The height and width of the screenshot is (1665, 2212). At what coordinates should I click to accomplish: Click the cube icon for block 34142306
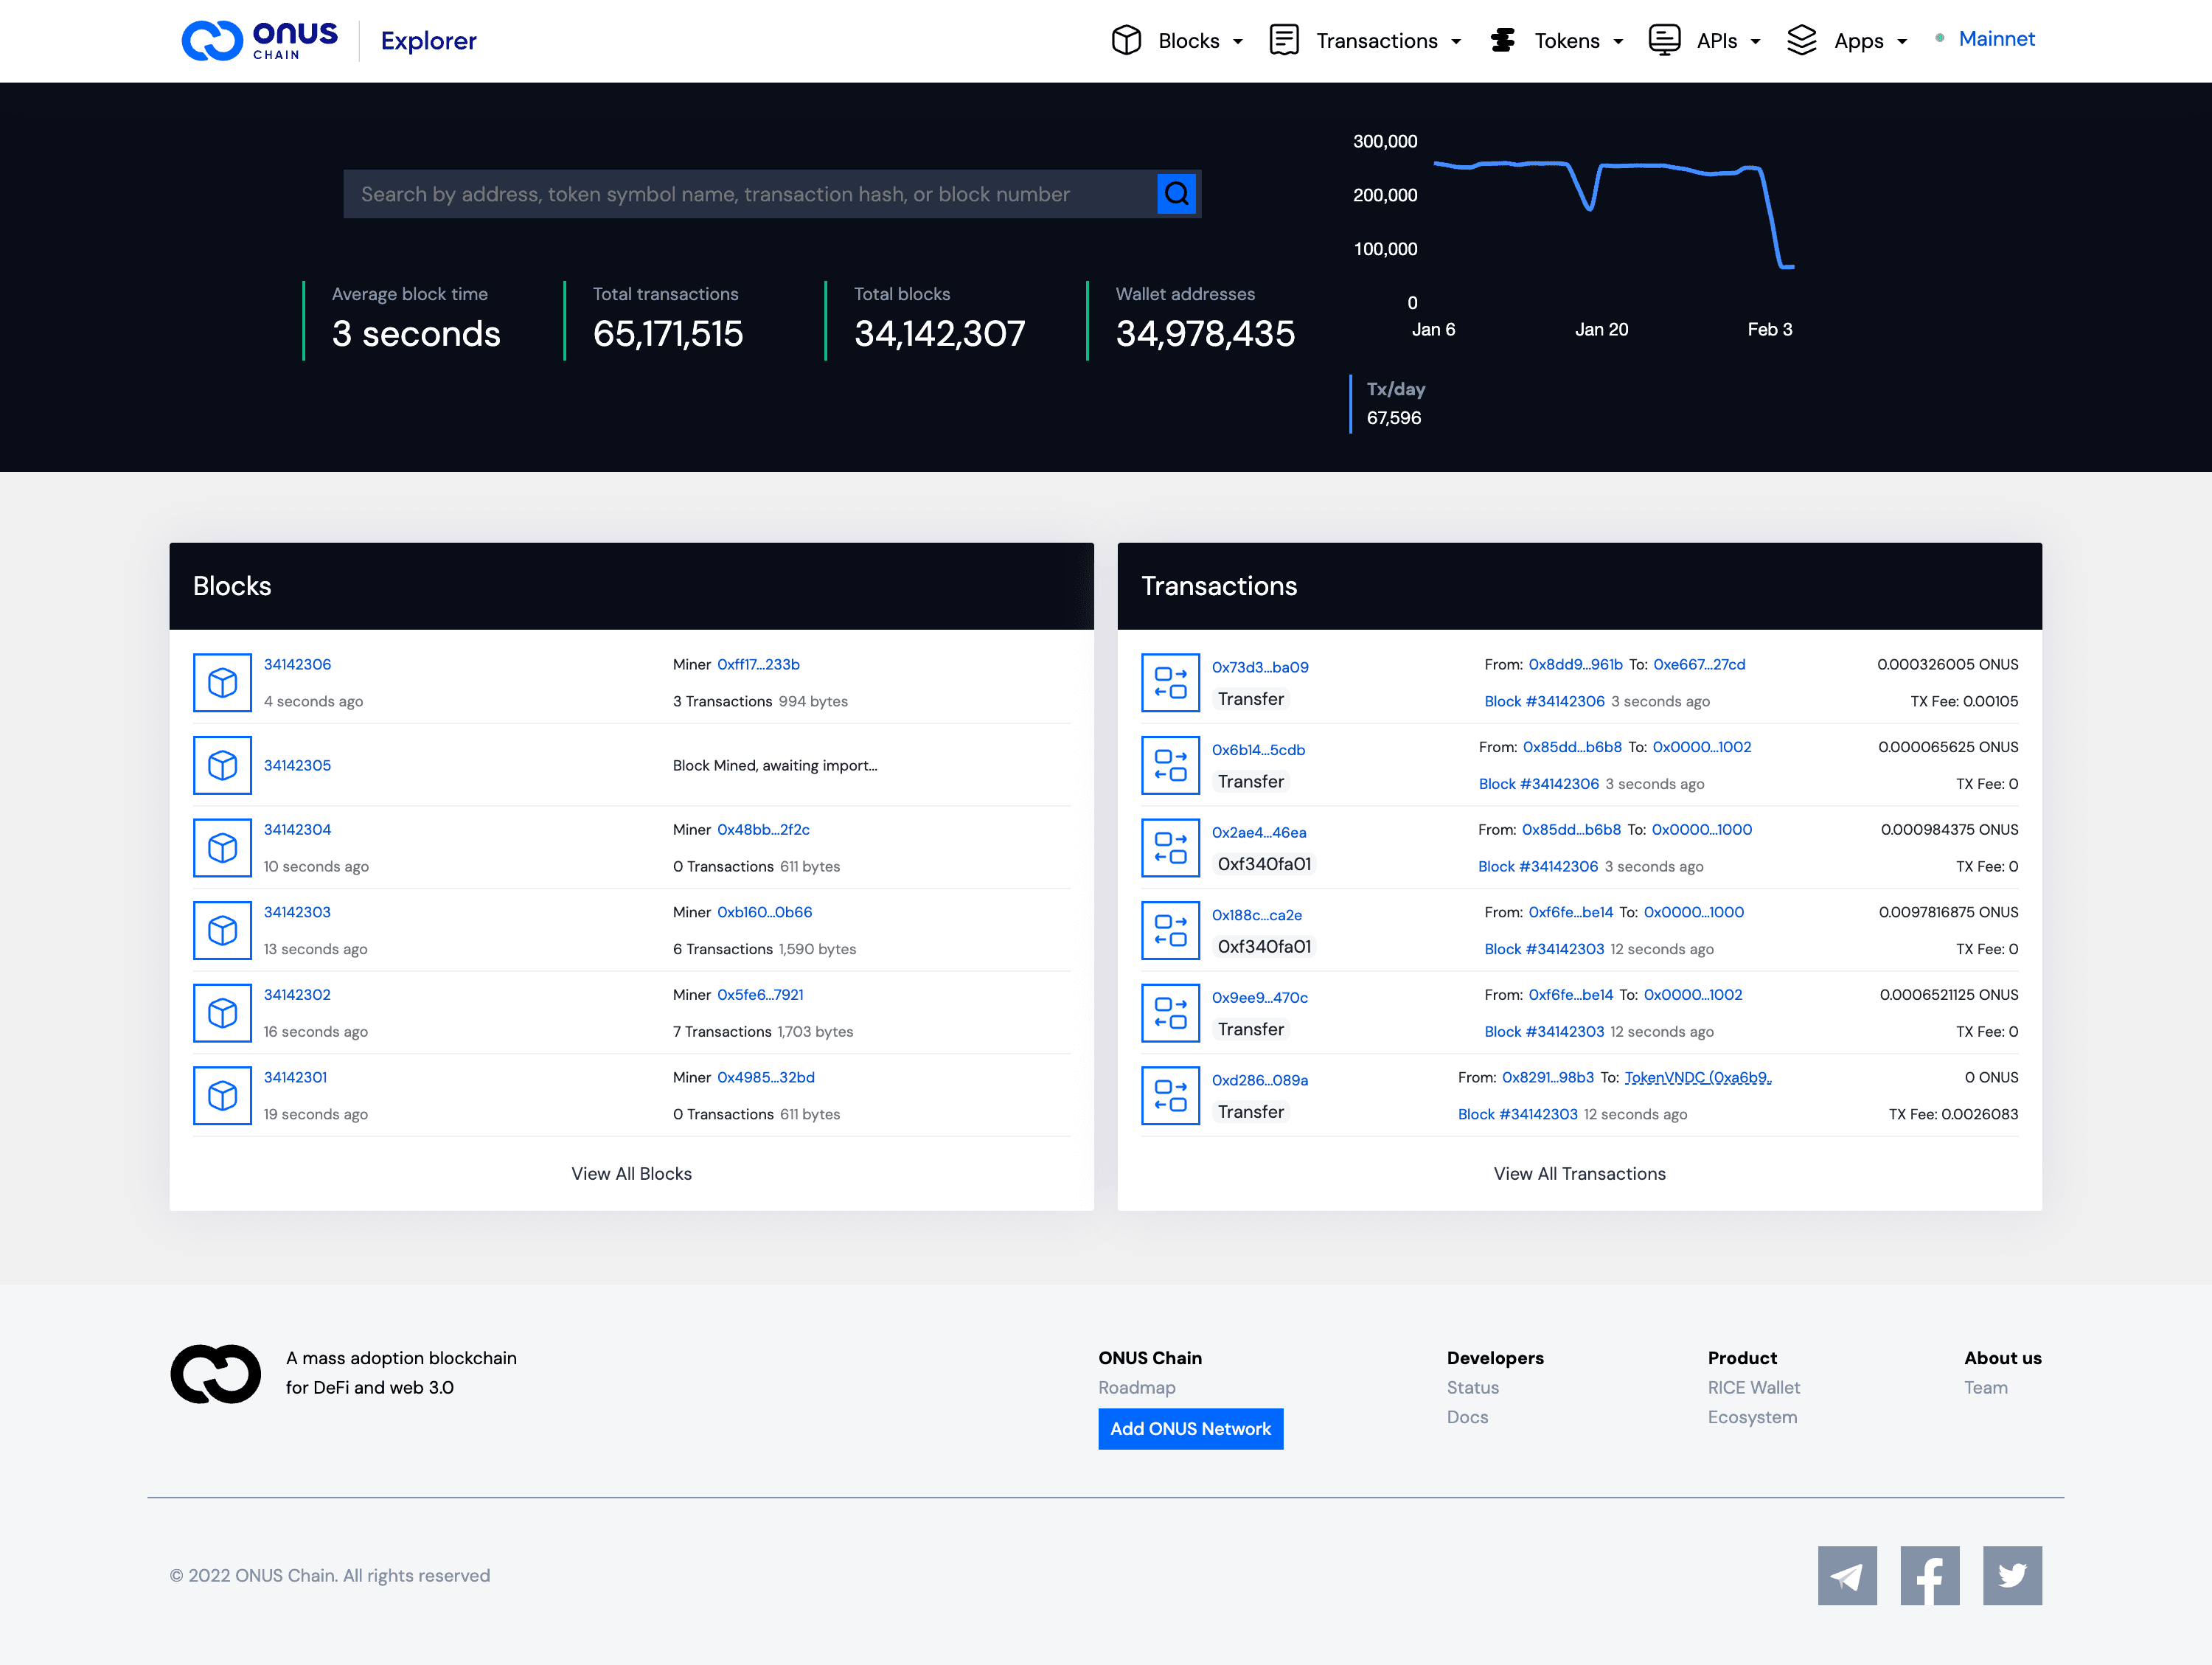pos(222,683)
